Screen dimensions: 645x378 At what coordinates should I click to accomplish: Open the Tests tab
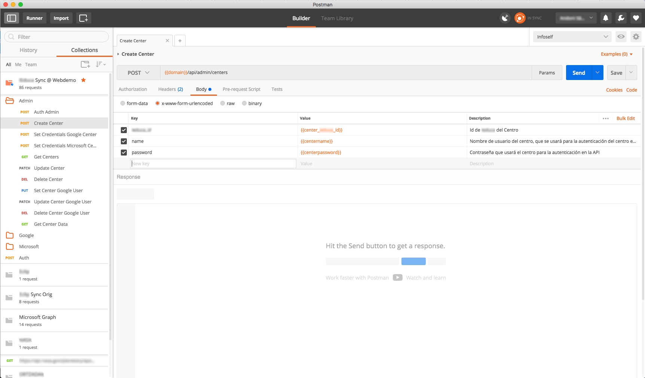click(277, 89)
